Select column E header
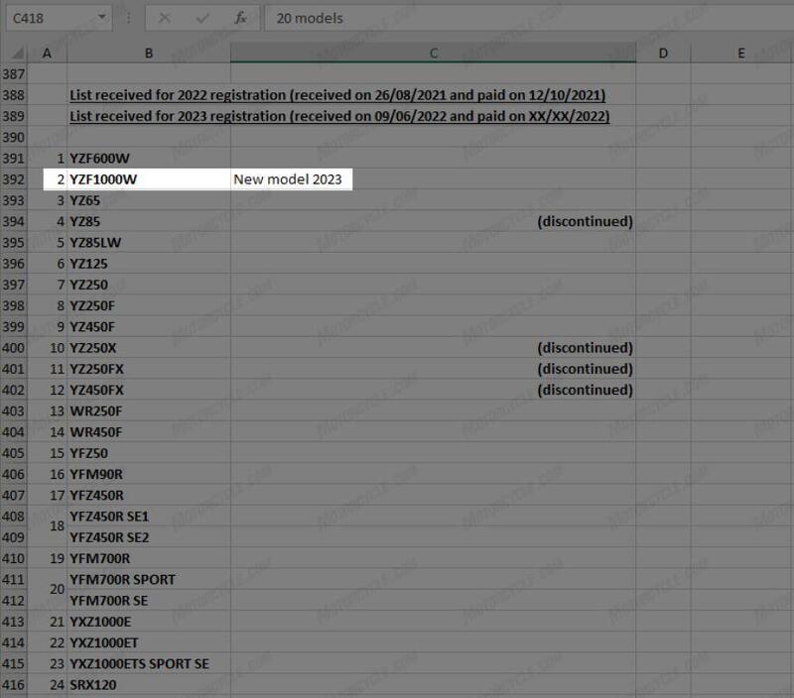Image resolution: width=794 pixels, height=698 pixels. click(x=740, y=54)
